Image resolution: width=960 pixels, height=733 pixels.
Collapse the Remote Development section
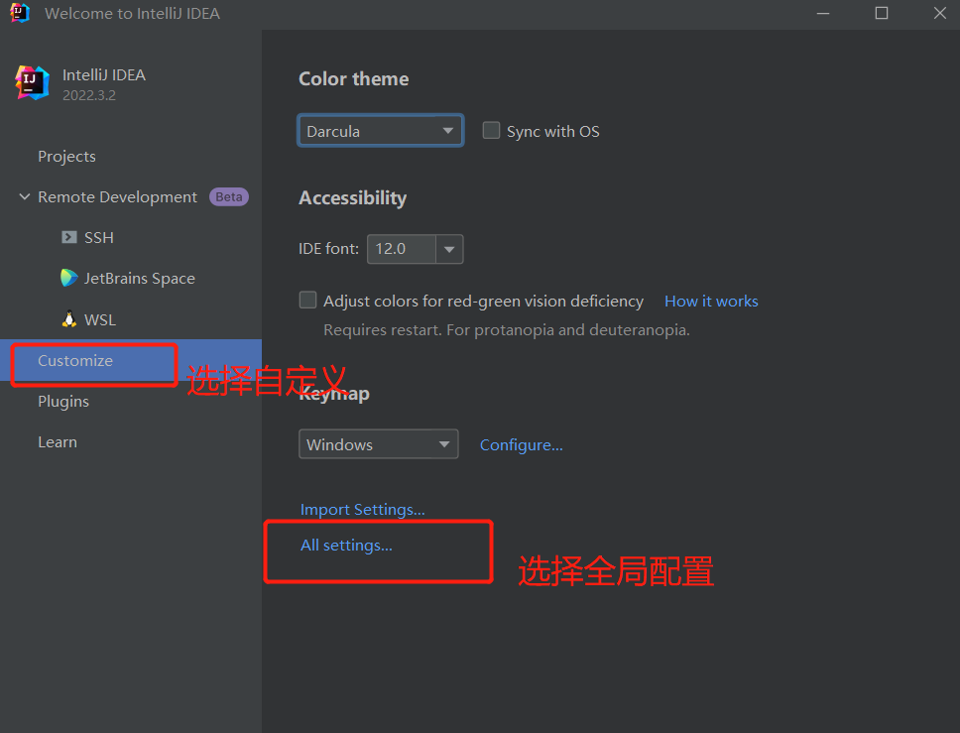click(25, 196)
